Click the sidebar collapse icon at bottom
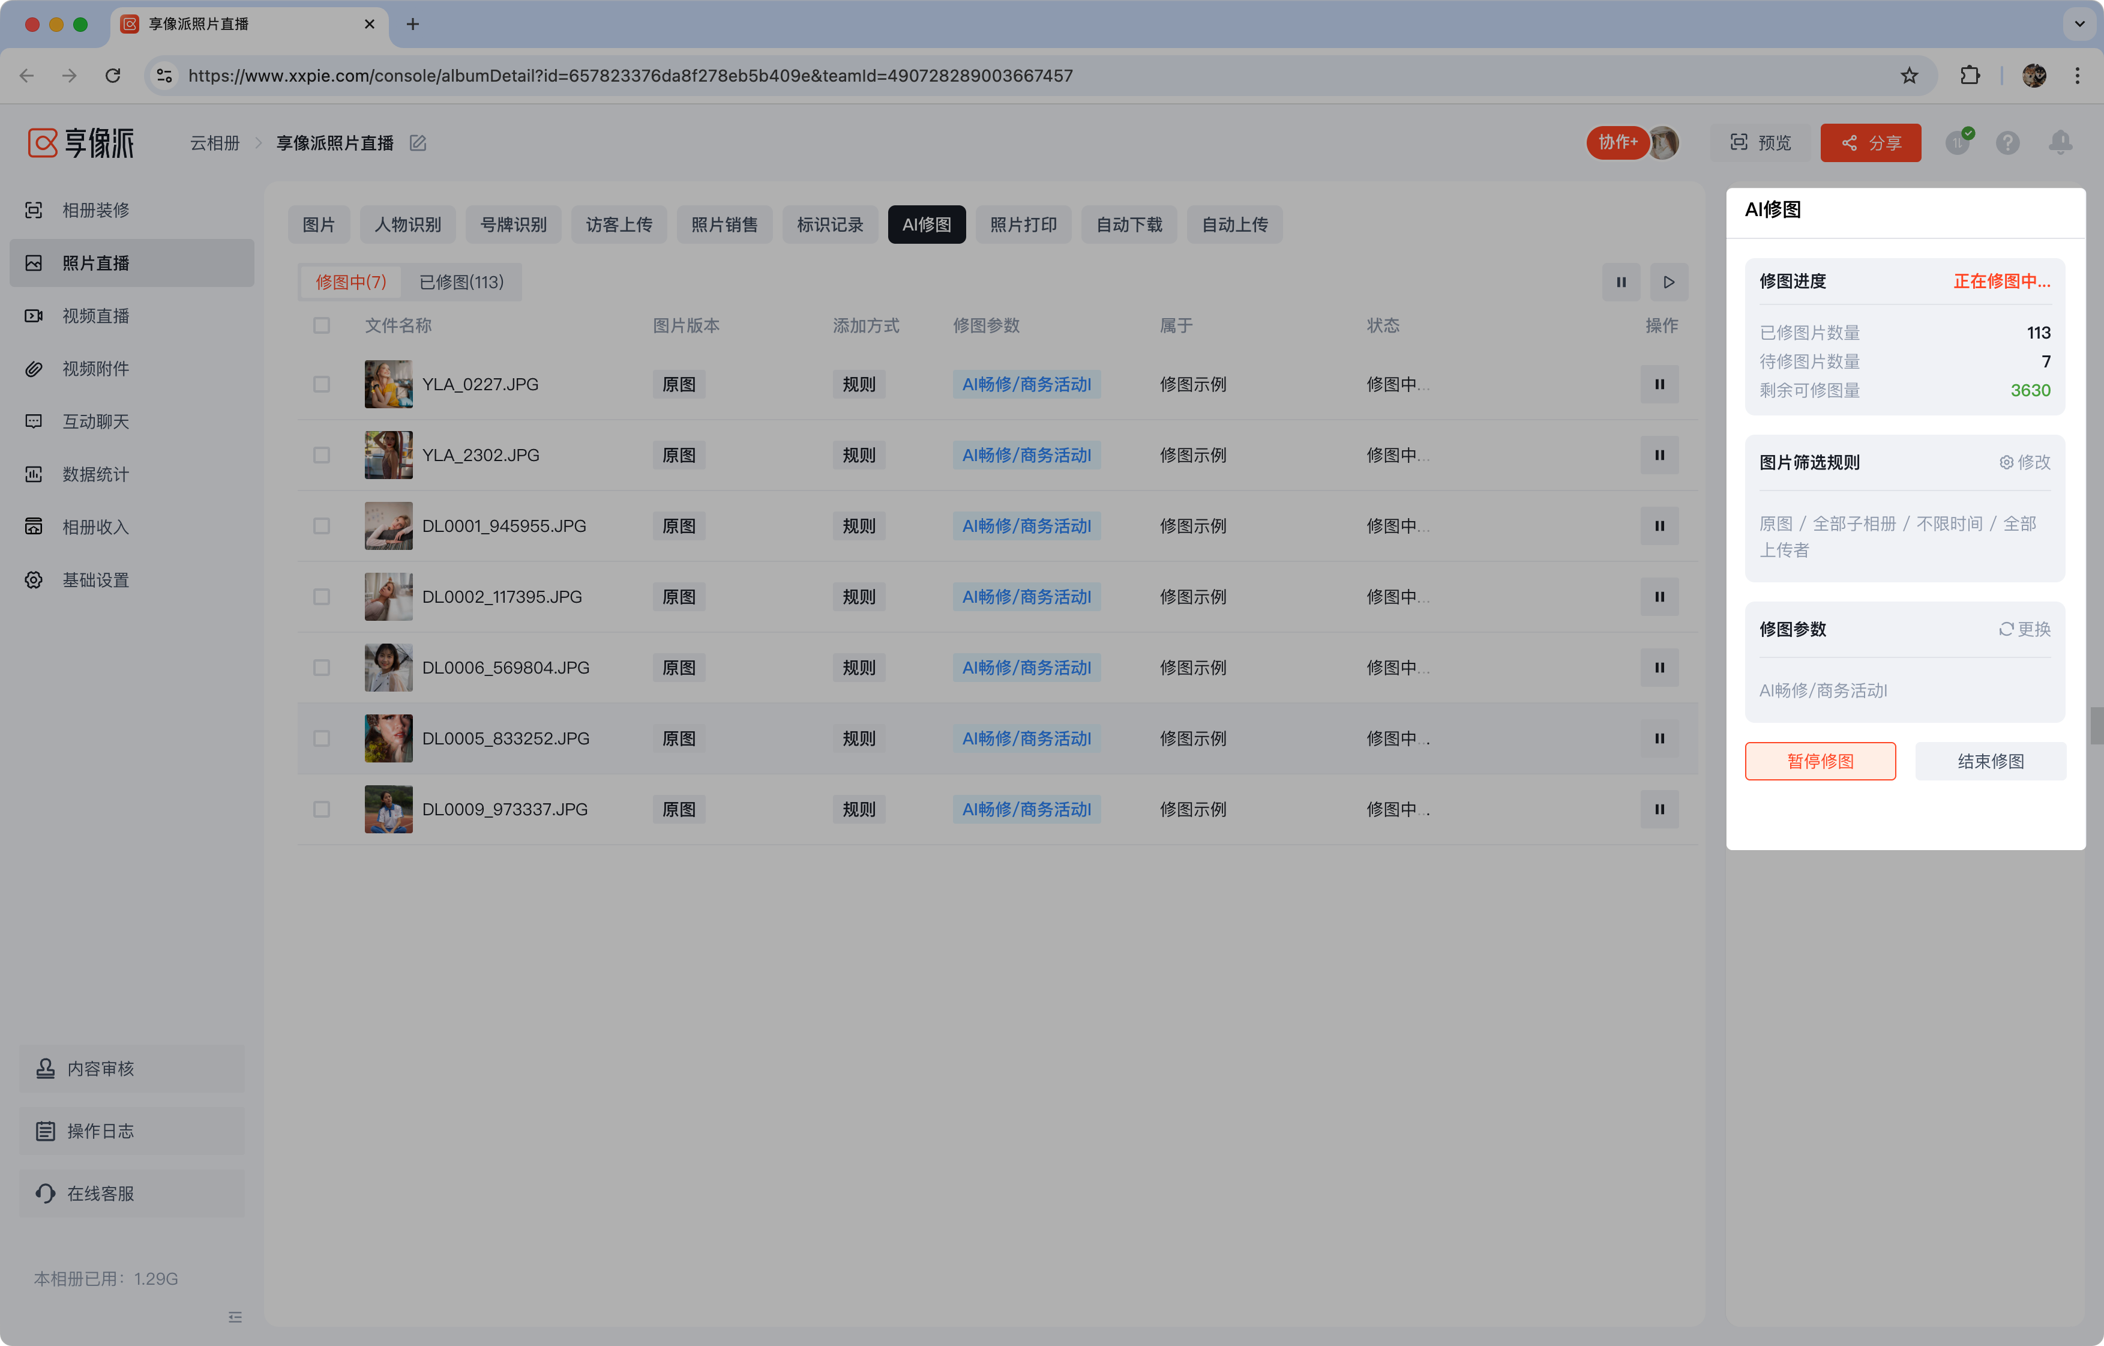Viewport: 2104px width, 1346px height. click(x=235, y=1317)
